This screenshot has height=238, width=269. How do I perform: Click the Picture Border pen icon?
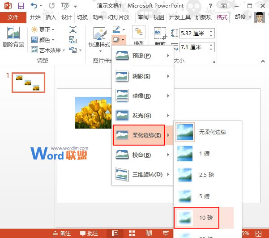click(x=116, y=29)
